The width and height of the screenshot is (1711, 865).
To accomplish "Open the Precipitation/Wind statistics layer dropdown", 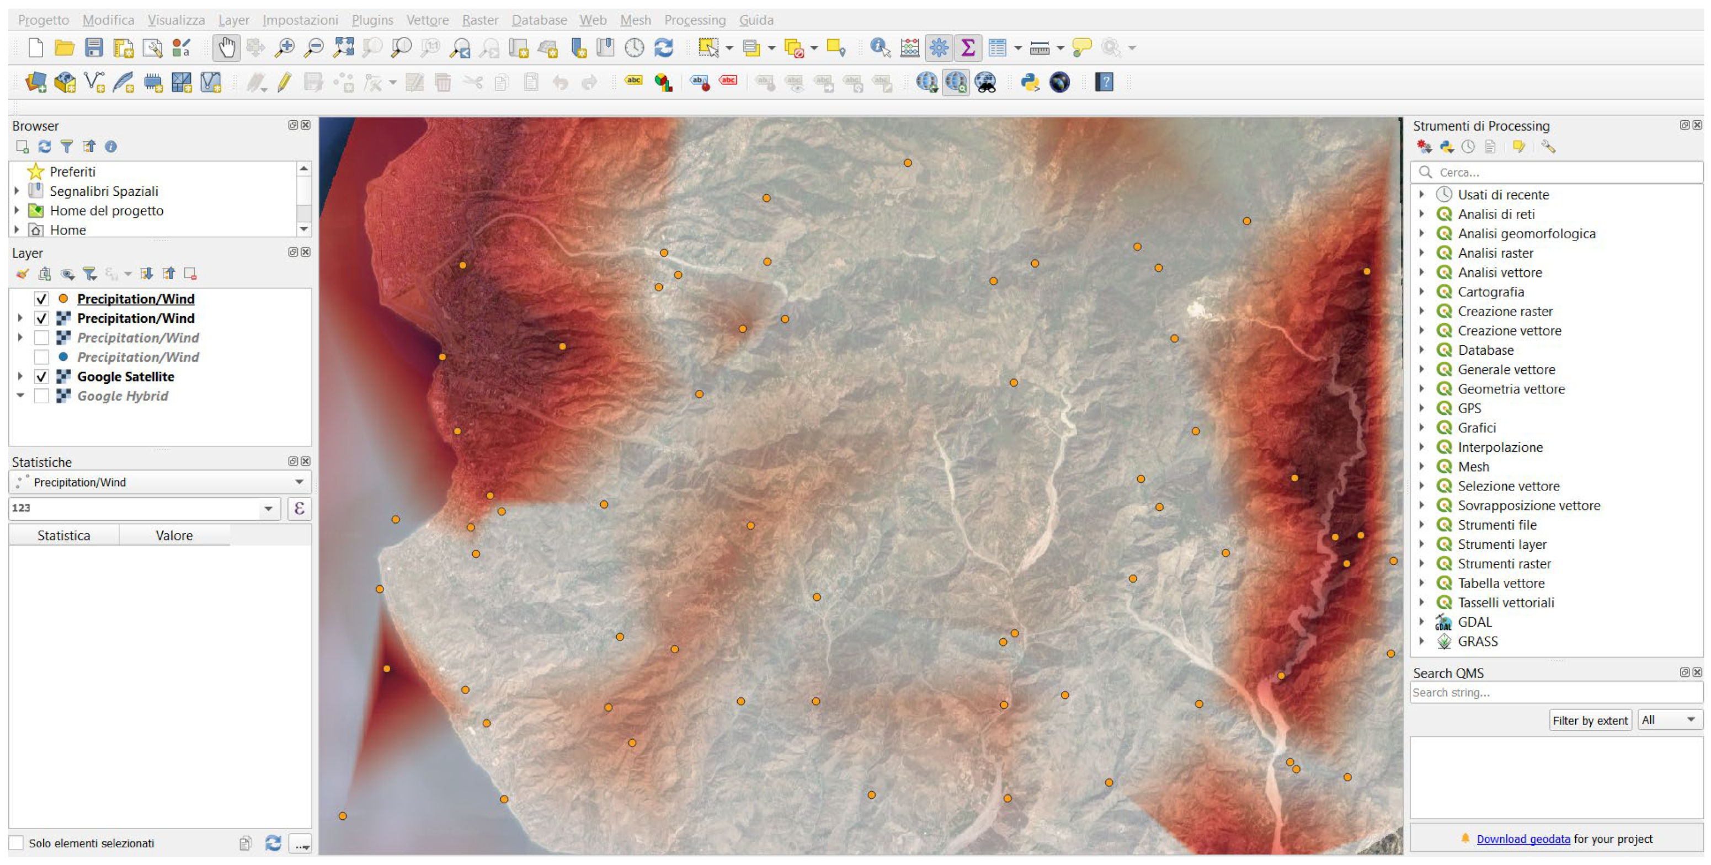I will [299, 482].
